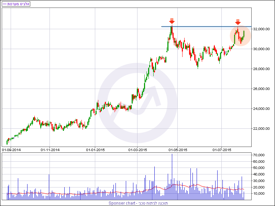Image resolution: width=275 pixels, height=206 pixels.
Task: Select the 01-11-2014 date label
Action: click(50, 150)
